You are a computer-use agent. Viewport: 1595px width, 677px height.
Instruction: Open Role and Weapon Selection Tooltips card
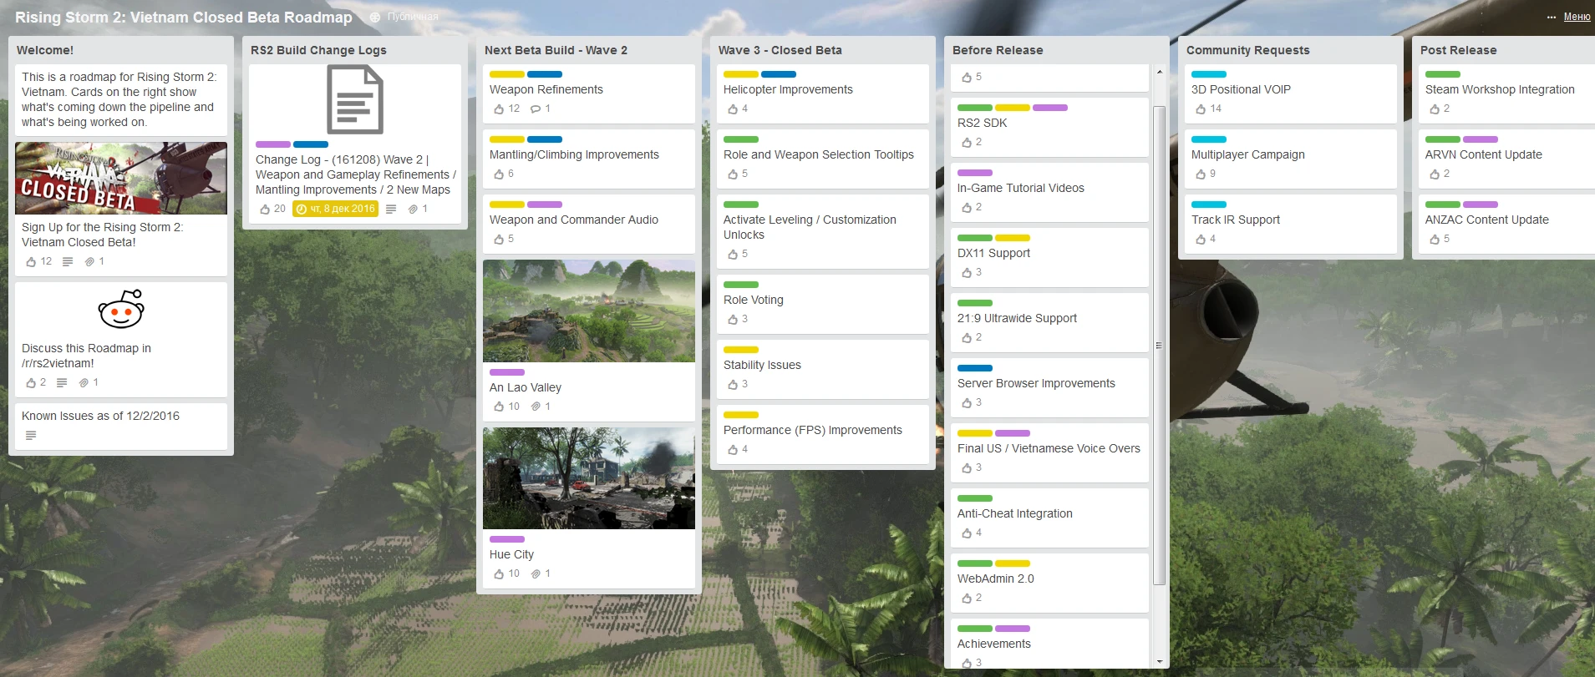point(823,159)
